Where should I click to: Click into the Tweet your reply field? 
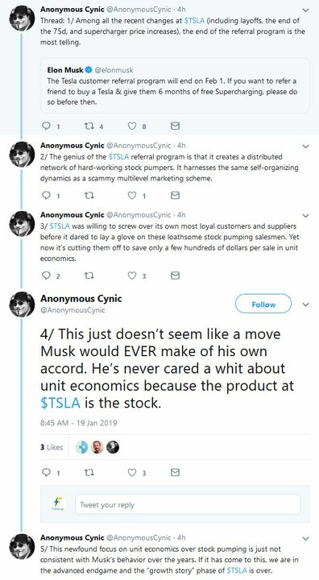coord(188,504)
